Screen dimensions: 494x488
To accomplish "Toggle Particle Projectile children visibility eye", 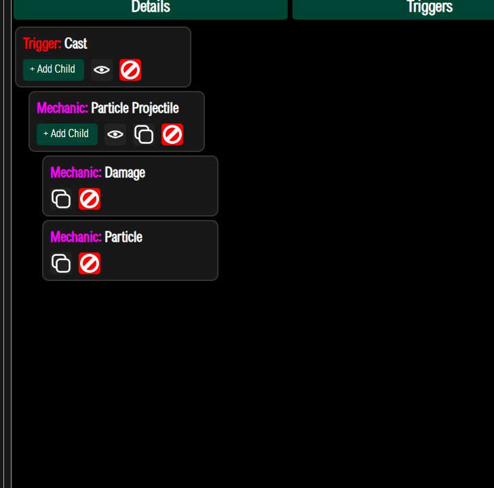I will point(115,134).
